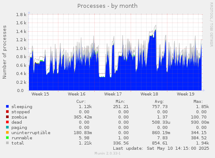Click the '0.4 k' y-axis tick label
The image size is (215, 158).
(21, 74)
